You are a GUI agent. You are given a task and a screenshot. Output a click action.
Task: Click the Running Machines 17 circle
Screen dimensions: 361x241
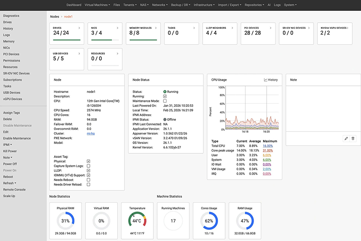coord(173,221)
